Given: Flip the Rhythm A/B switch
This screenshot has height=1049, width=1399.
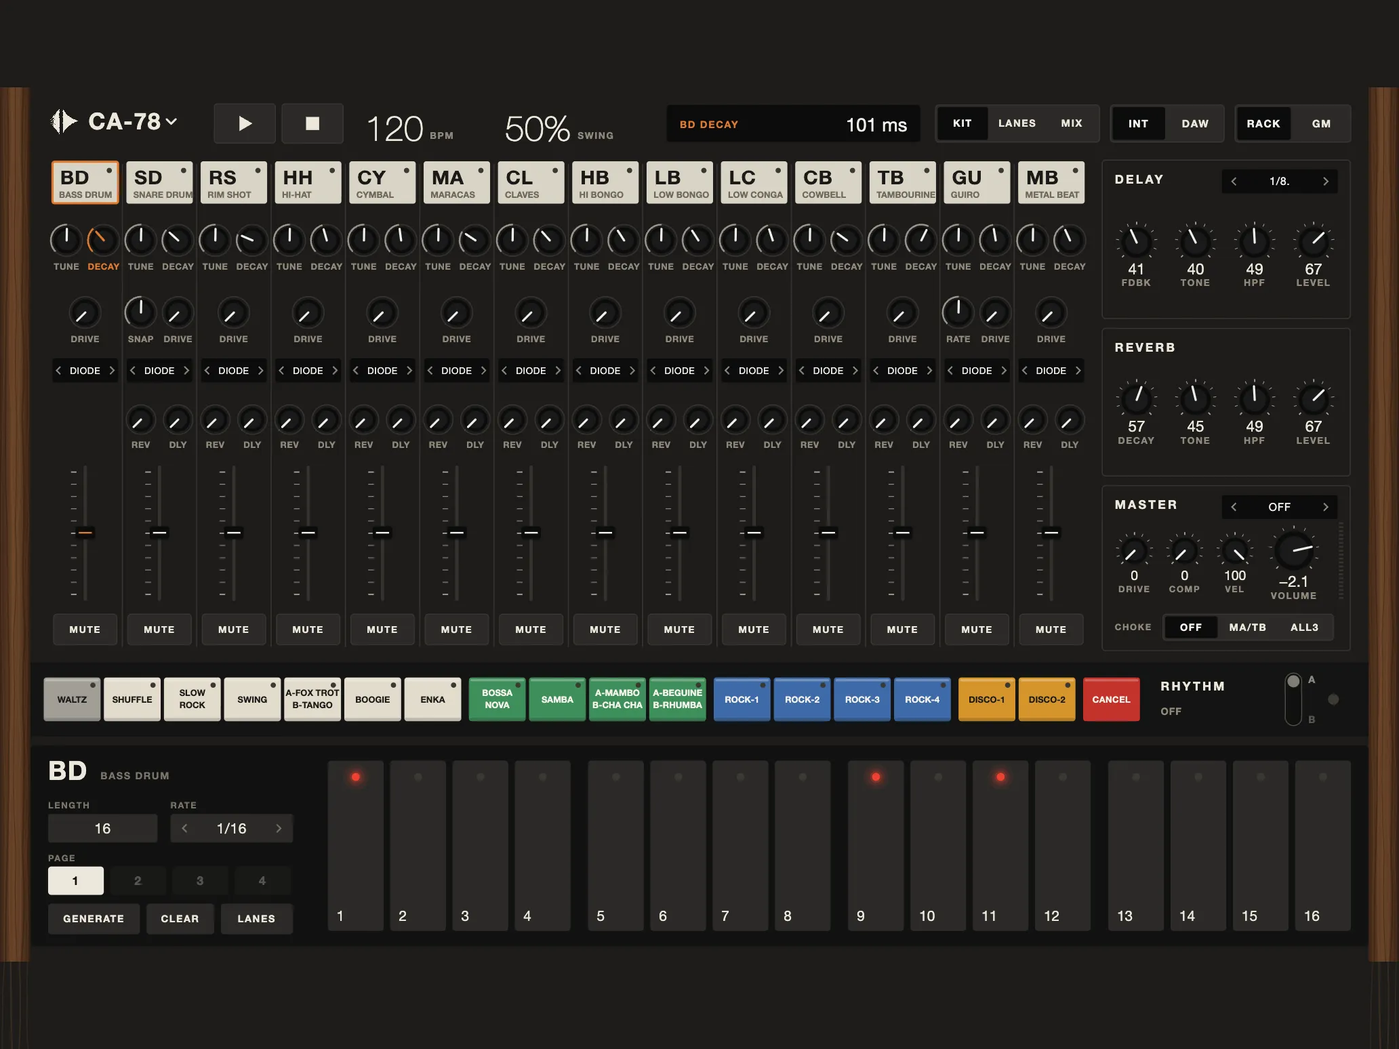Looking at the screenshot, I should (1293, 699).
